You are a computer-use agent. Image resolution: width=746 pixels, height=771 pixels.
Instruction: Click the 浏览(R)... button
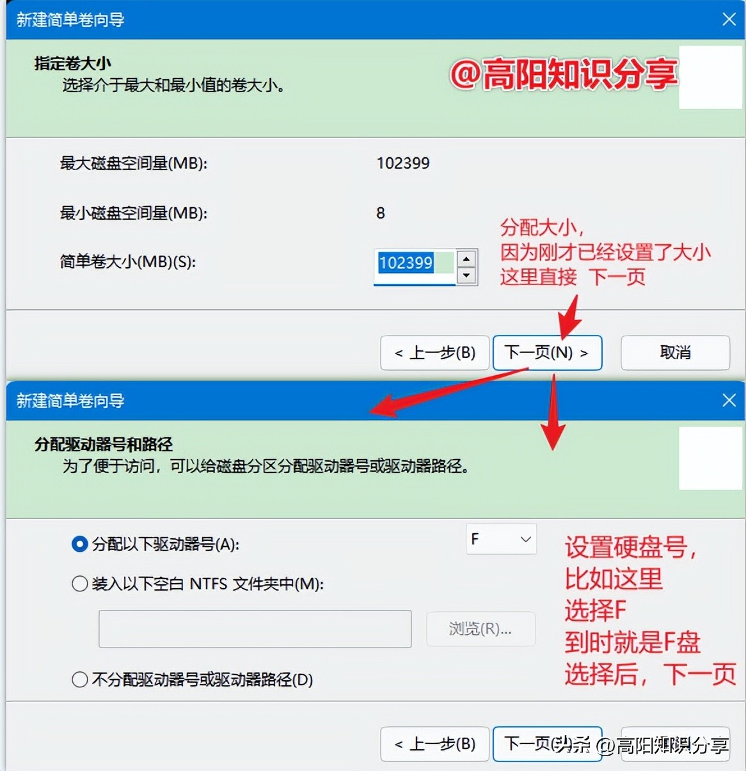pos(480,629)
